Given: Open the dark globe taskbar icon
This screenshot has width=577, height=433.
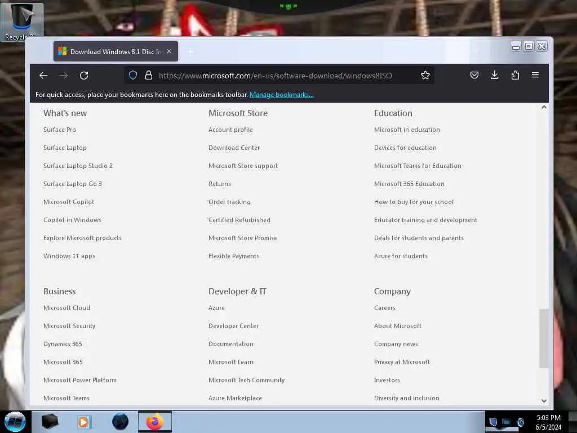Looking at the screenshot, I should pyautogui.click(x=121, y=422).
